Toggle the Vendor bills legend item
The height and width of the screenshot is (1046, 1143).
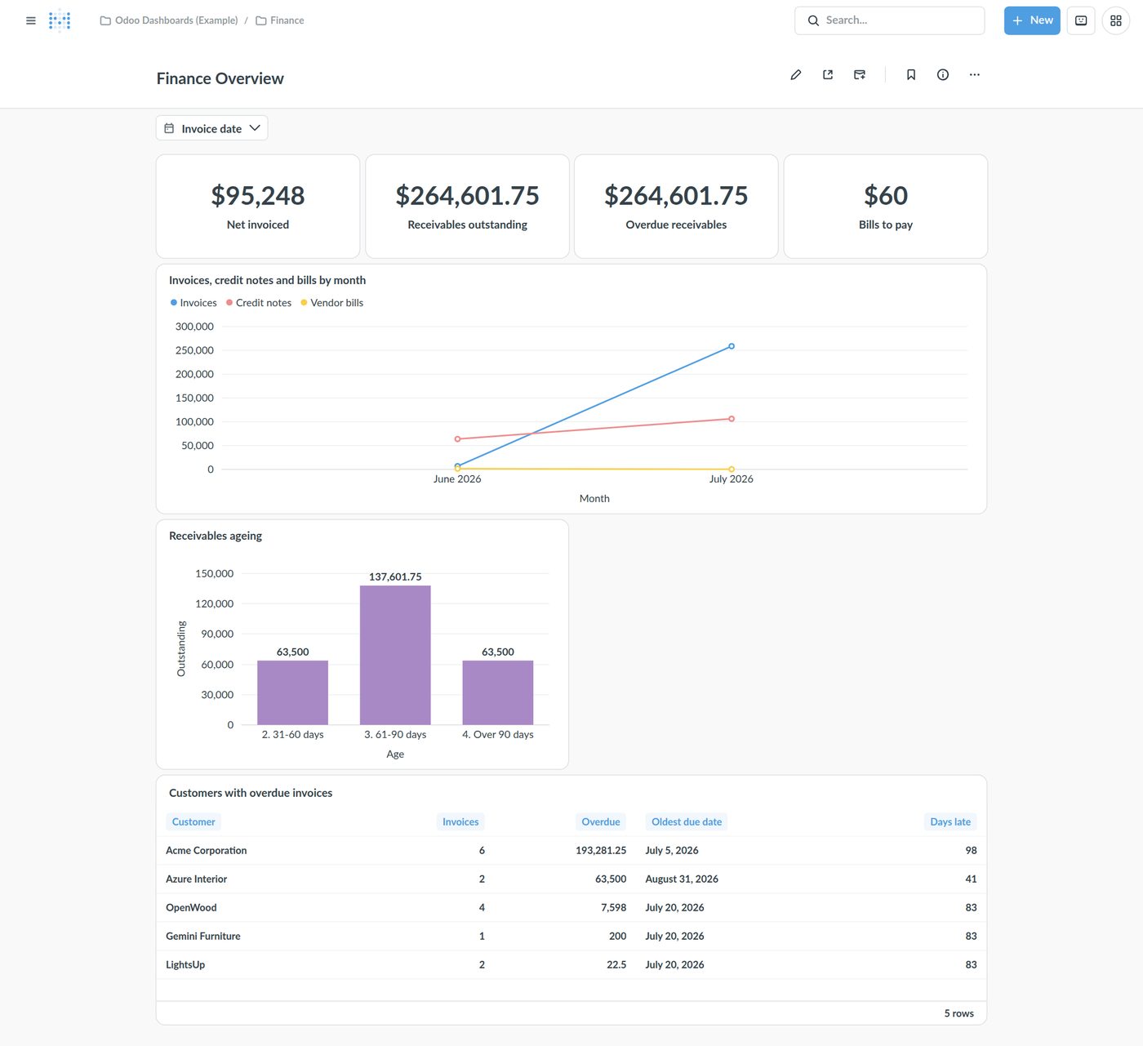click(332, 303)
